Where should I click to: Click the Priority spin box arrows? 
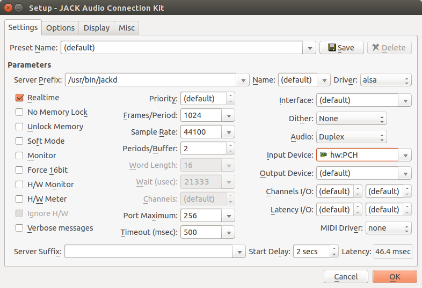coord(230,99)
